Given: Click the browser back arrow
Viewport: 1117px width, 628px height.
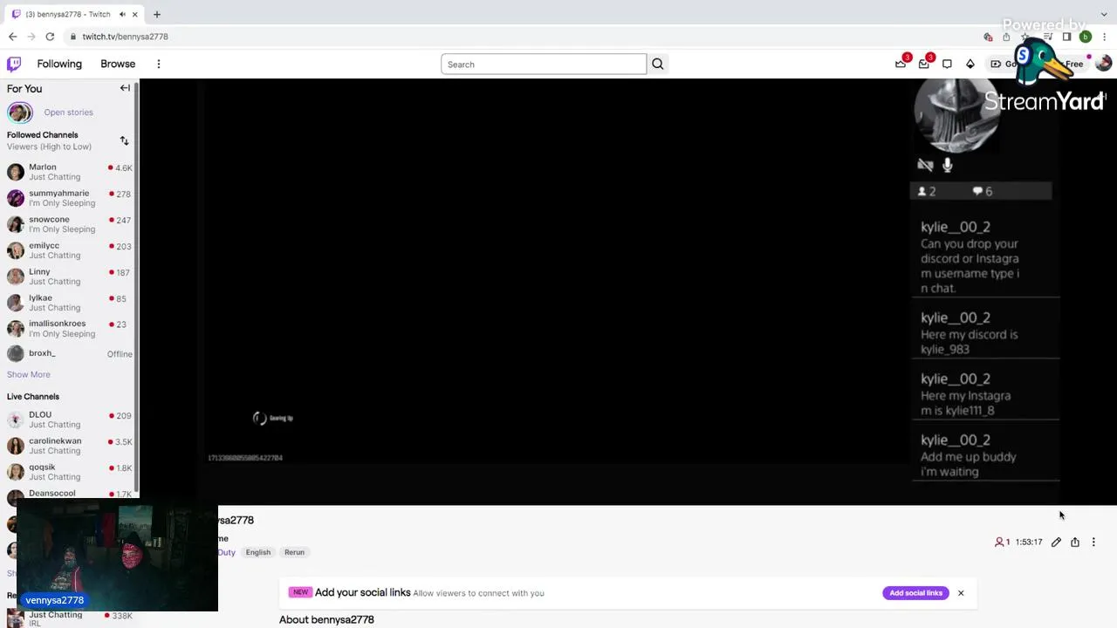Looking at the screenshot, I should point(12,37).
